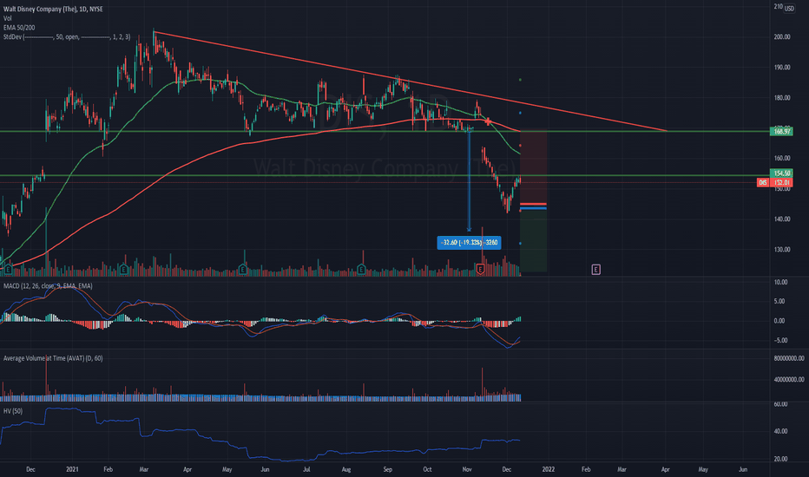Open the August earnings E marker

pyautogui.click(x=361, y=269)
